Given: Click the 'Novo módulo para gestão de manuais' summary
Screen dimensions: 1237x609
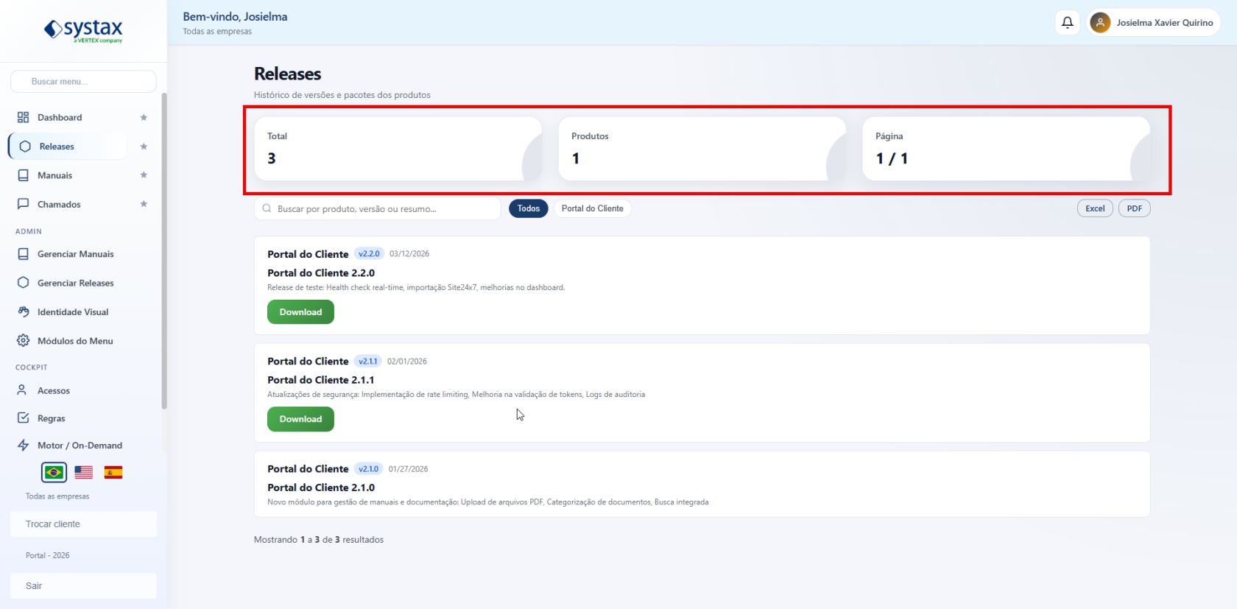Looking at the screenshot, I should pos(488,502).
